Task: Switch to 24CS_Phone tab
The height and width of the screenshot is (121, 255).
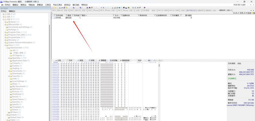Action: tap(93, 10)
